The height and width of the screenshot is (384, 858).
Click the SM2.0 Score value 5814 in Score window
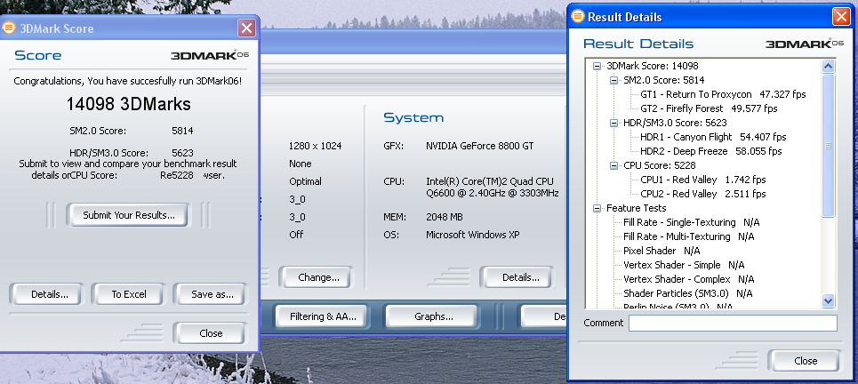182,131
